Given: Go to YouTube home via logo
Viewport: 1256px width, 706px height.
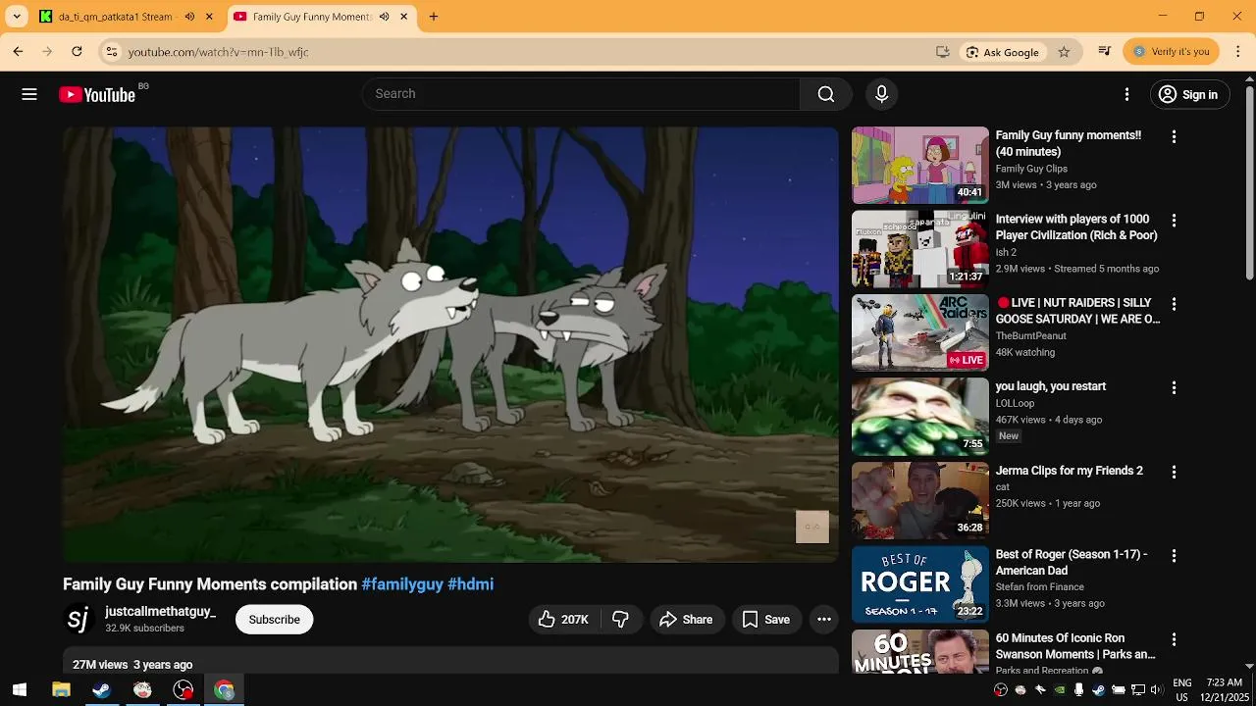Looking at the screenshot, I should 97,94.
